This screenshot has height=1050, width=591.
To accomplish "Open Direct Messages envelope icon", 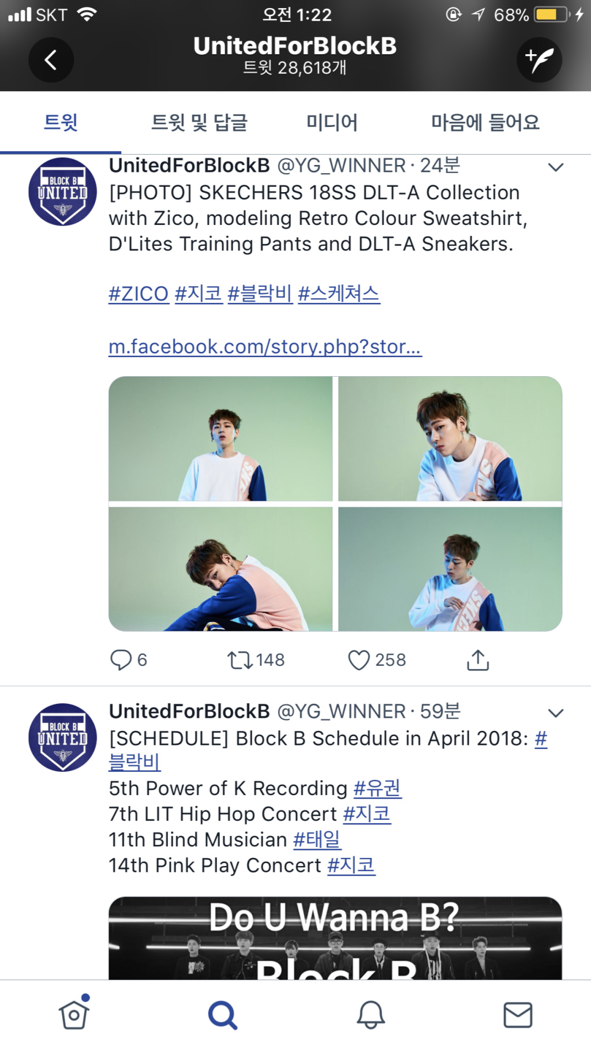I will [x=518, y=1015].
